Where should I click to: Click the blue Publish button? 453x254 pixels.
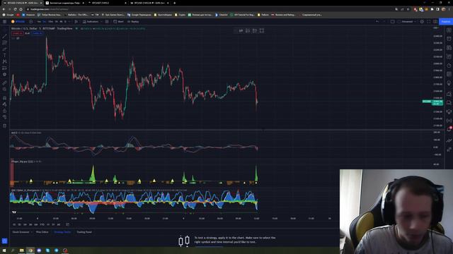(446, 22)
